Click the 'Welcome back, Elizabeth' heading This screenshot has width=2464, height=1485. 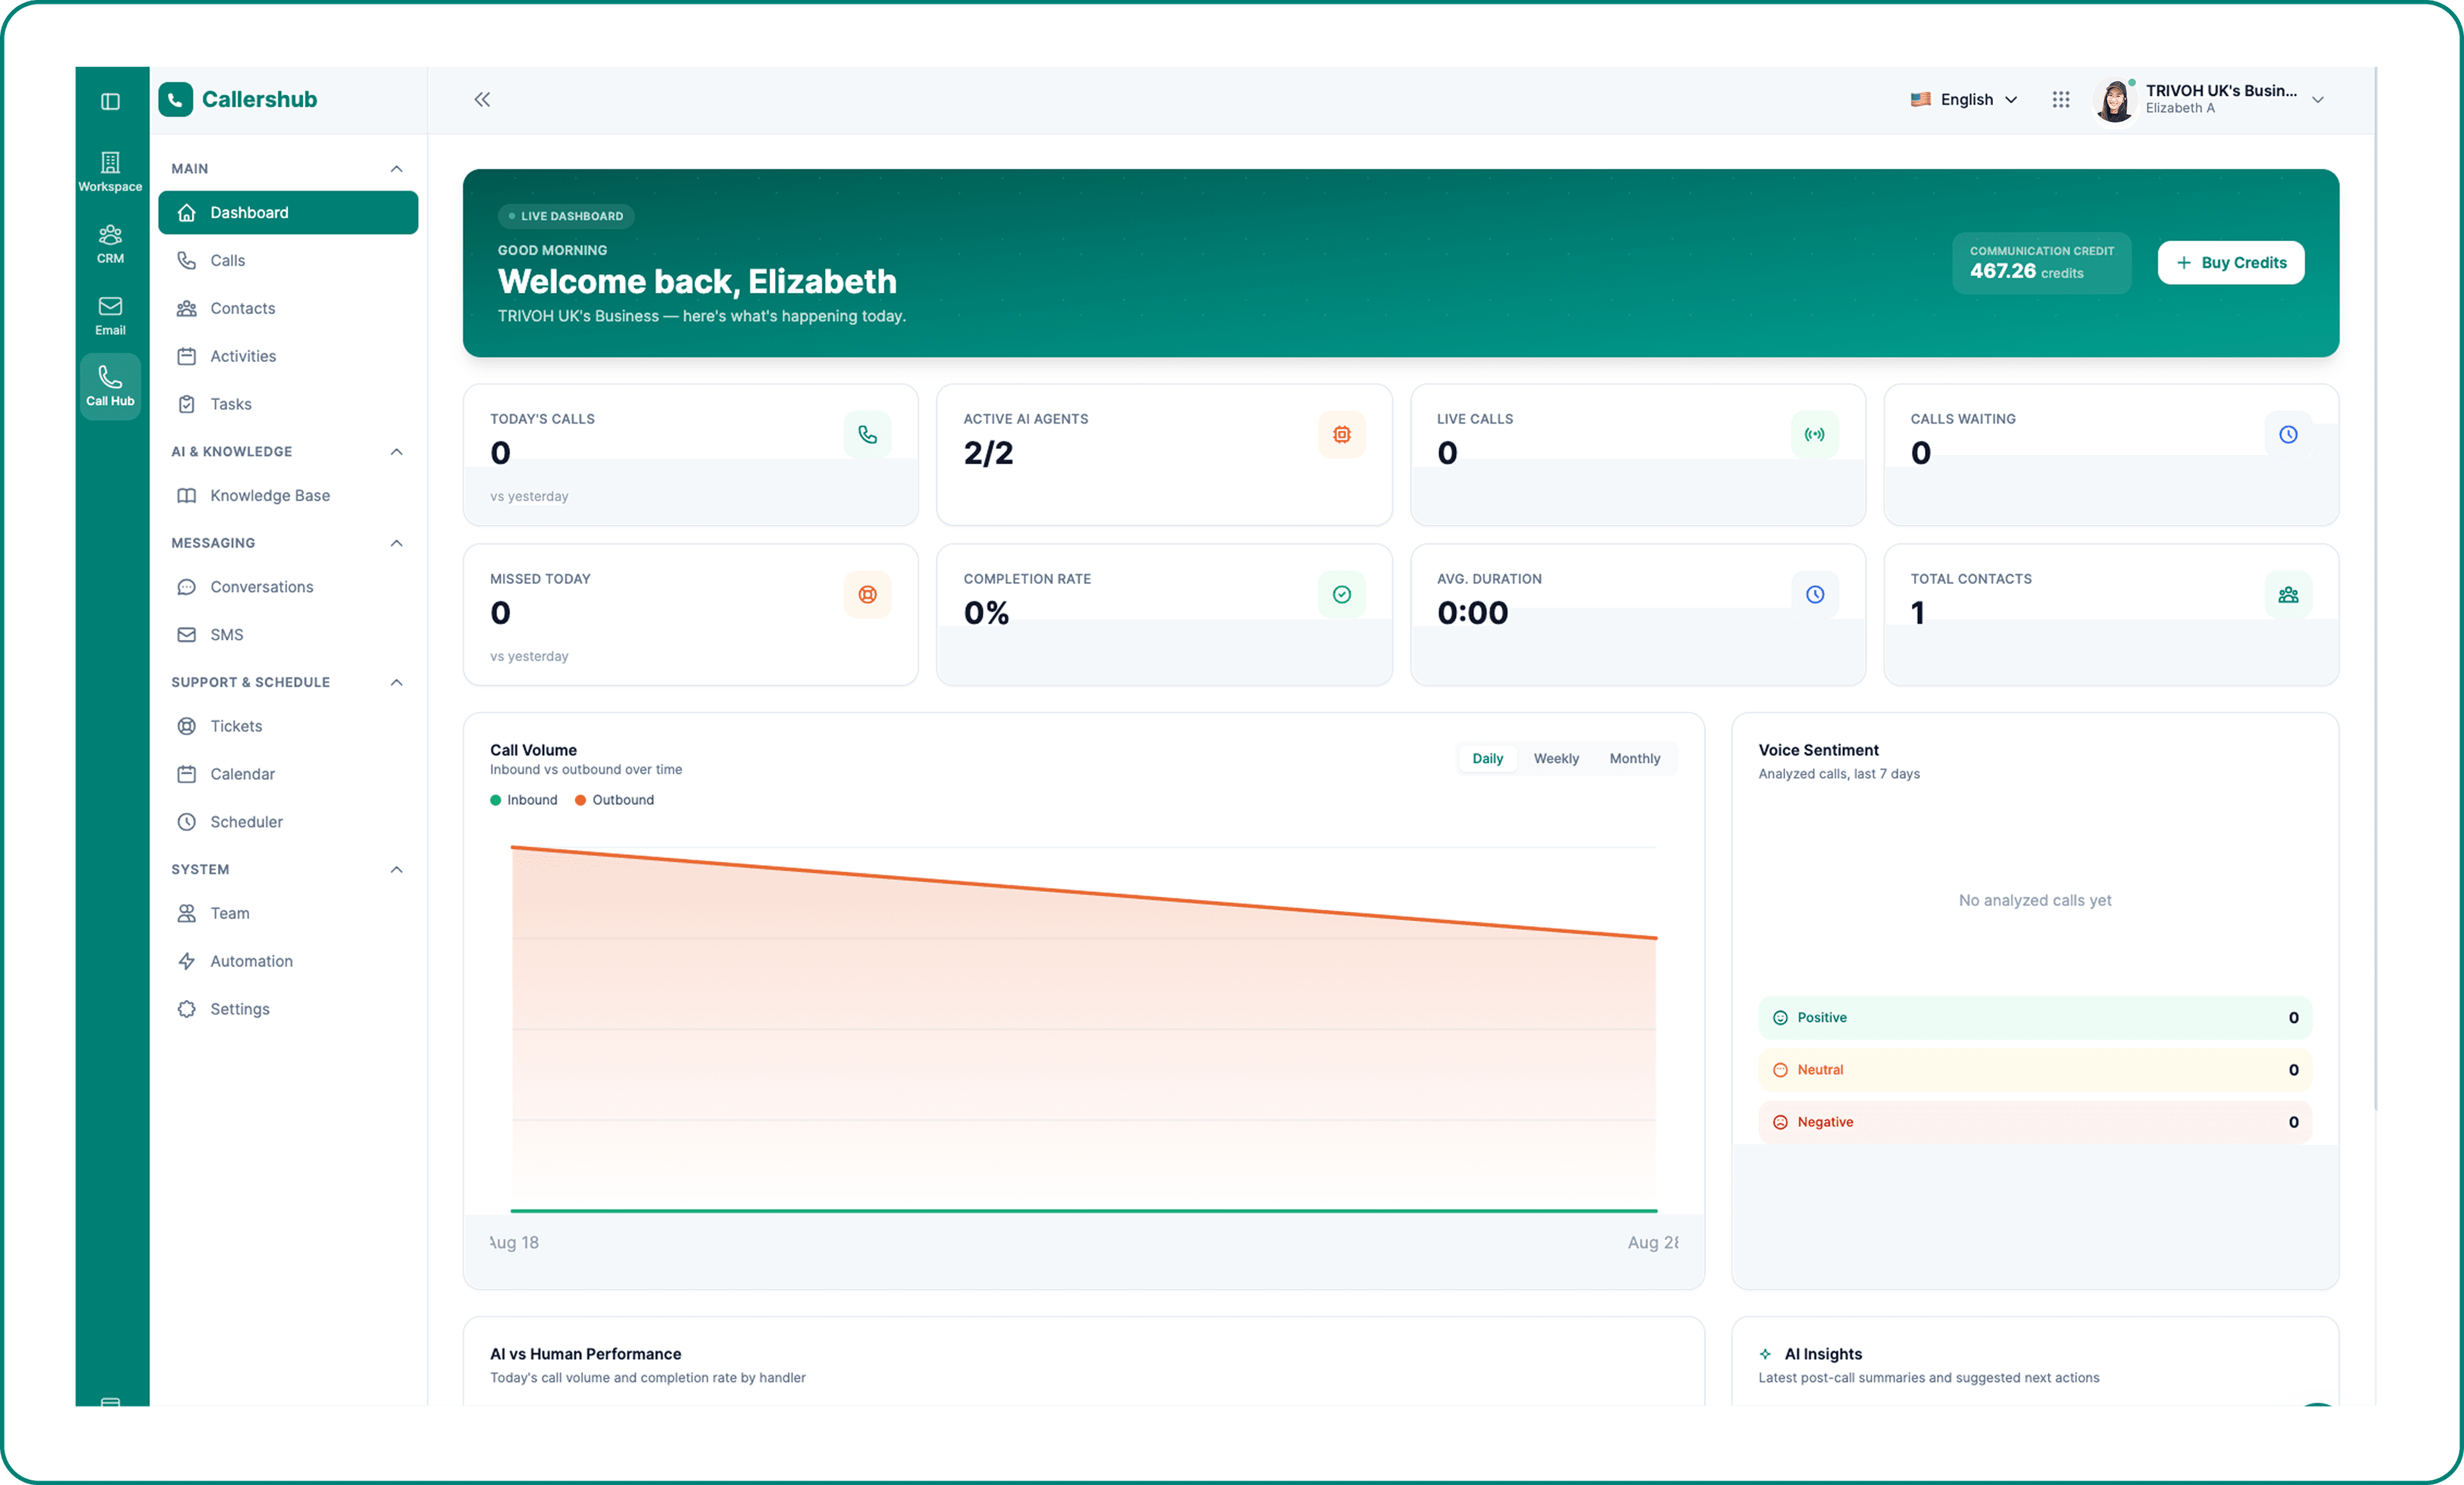(697, 281)
